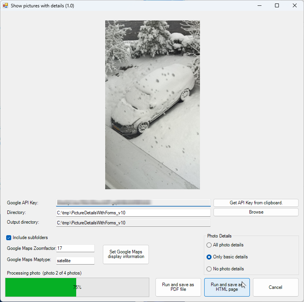Viewport: 304px width, 302px height.
Task: Cancel the photo processing
Action: pos(275,287)
